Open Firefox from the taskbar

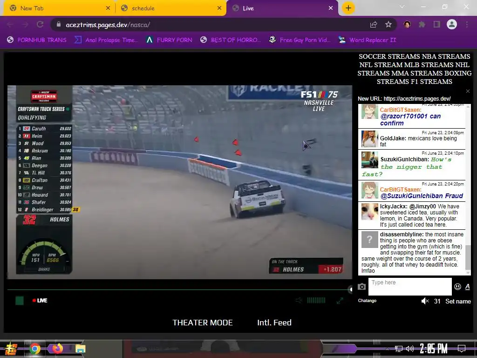pos(57,349)
